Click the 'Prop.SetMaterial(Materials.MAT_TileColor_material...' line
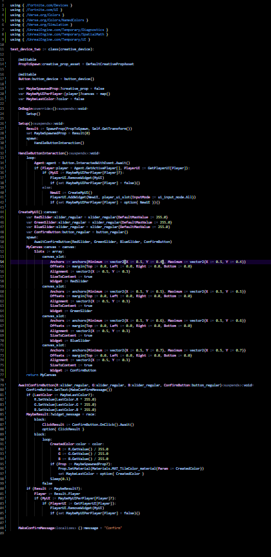The width and height of the screenshot is (271, 557). (131, 469)
